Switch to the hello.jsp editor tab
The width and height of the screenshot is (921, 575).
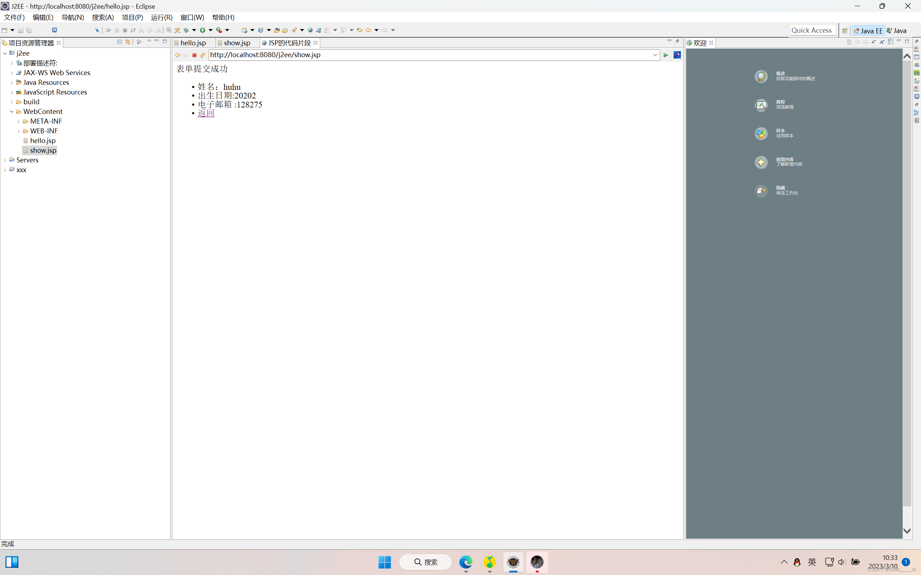coord(193,43)
